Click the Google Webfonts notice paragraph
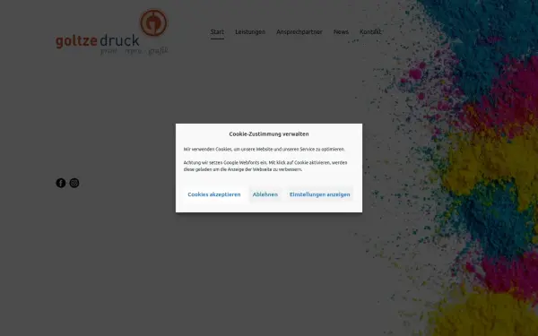Image resolution: width=538 pixels, height=336 pixels. (265, 166)
